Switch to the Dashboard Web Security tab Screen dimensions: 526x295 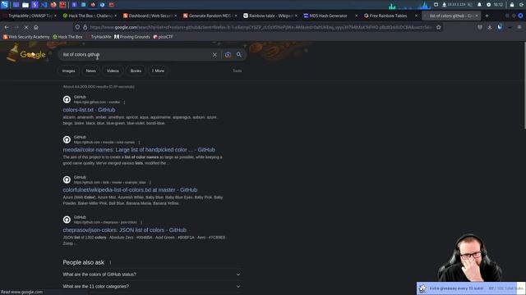point(150,16)
